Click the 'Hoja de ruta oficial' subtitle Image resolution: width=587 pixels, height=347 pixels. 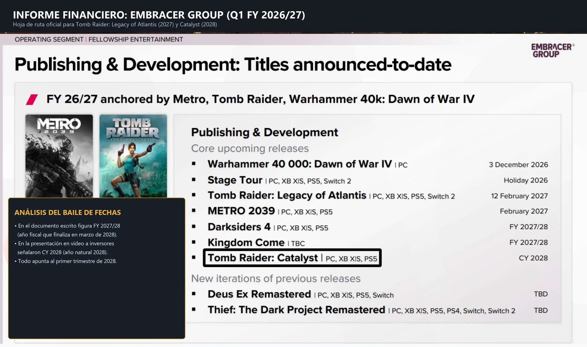[115, 24]
